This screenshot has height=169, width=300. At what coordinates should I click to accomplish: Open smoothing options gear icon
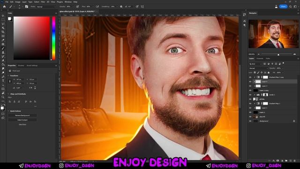coord(121,7)
